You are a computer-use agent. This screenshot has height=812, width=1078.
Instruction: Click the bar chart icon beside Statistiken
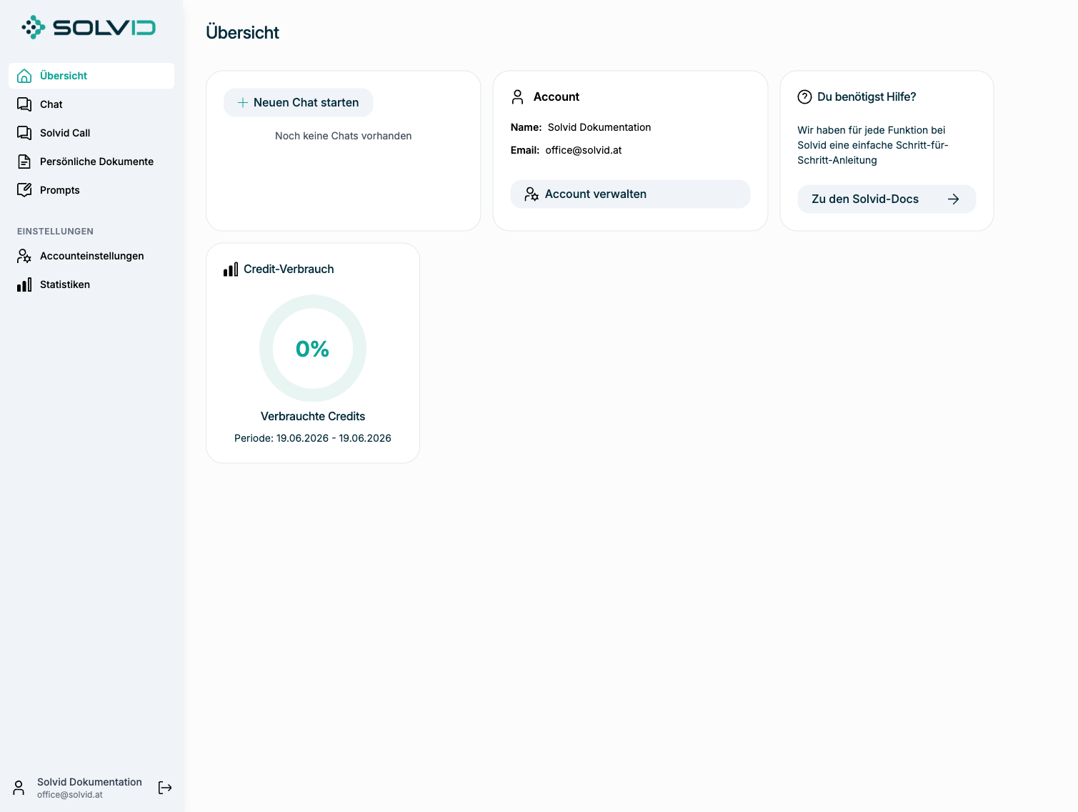click(x=24, y=284)
